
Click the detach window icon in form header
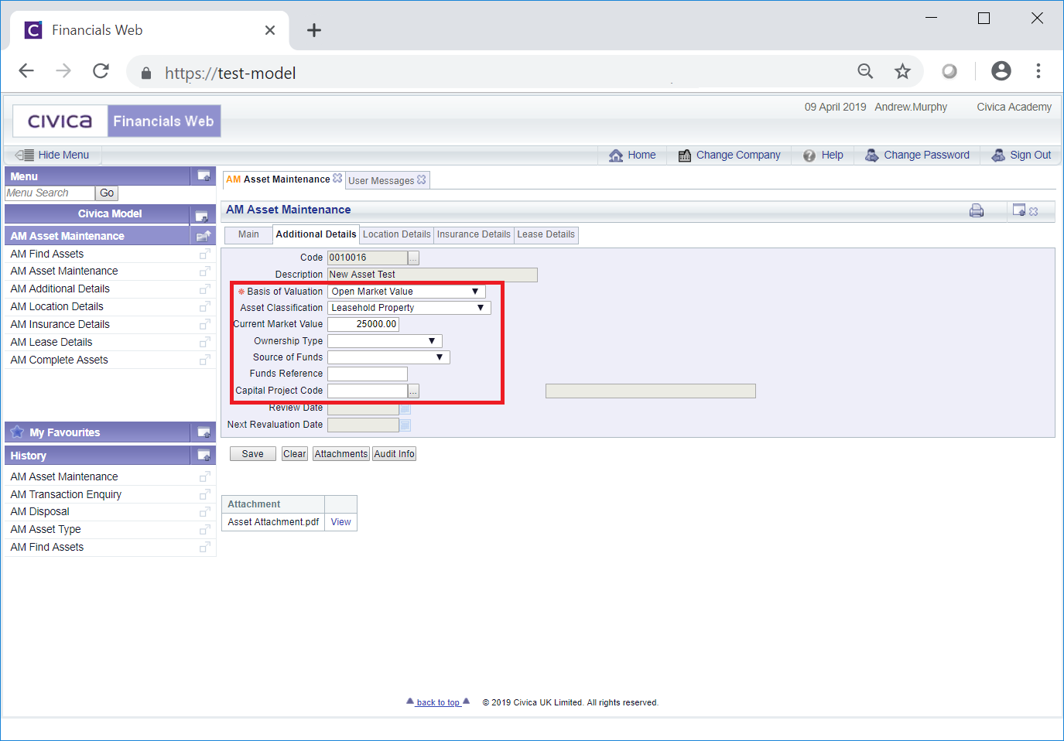1019,210
